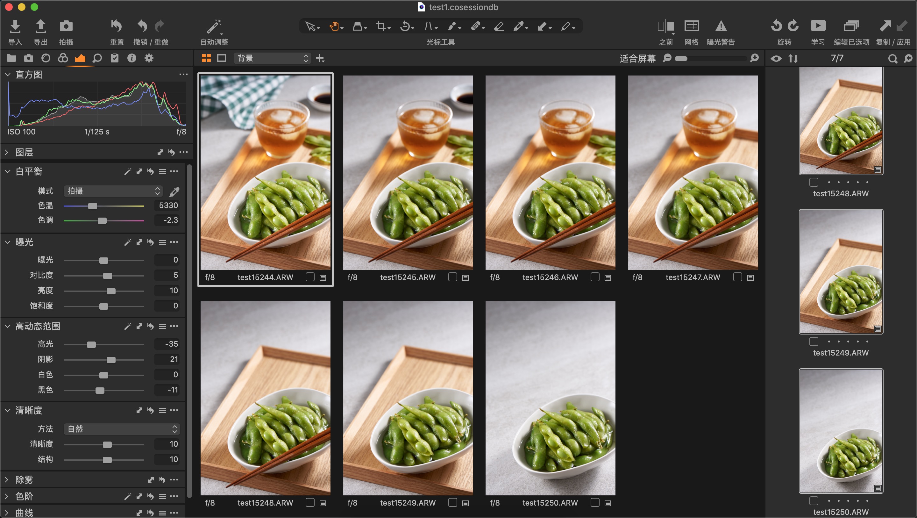Expand the Layers (图层) panel
Image resolution: width=917 pixels, height=518 pixels.
[x=7, y=153]
